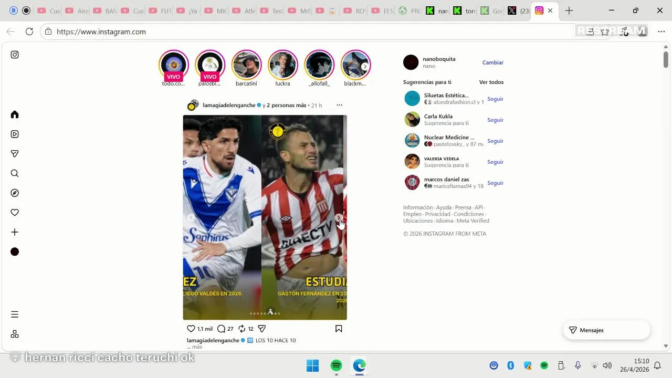The width and height of the screenshot is (672, 378).
Task: Open lamagiadelenganche profile from post header
Action: [229, 105]
